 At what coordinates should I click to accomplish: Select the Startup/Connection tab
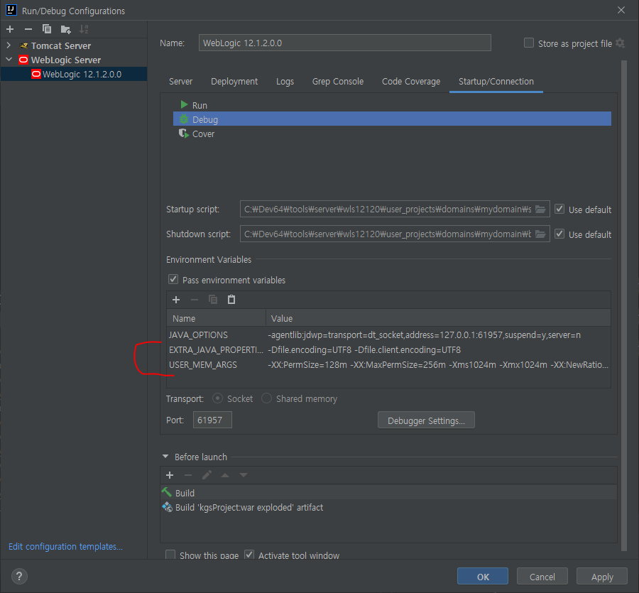(496, 82)
